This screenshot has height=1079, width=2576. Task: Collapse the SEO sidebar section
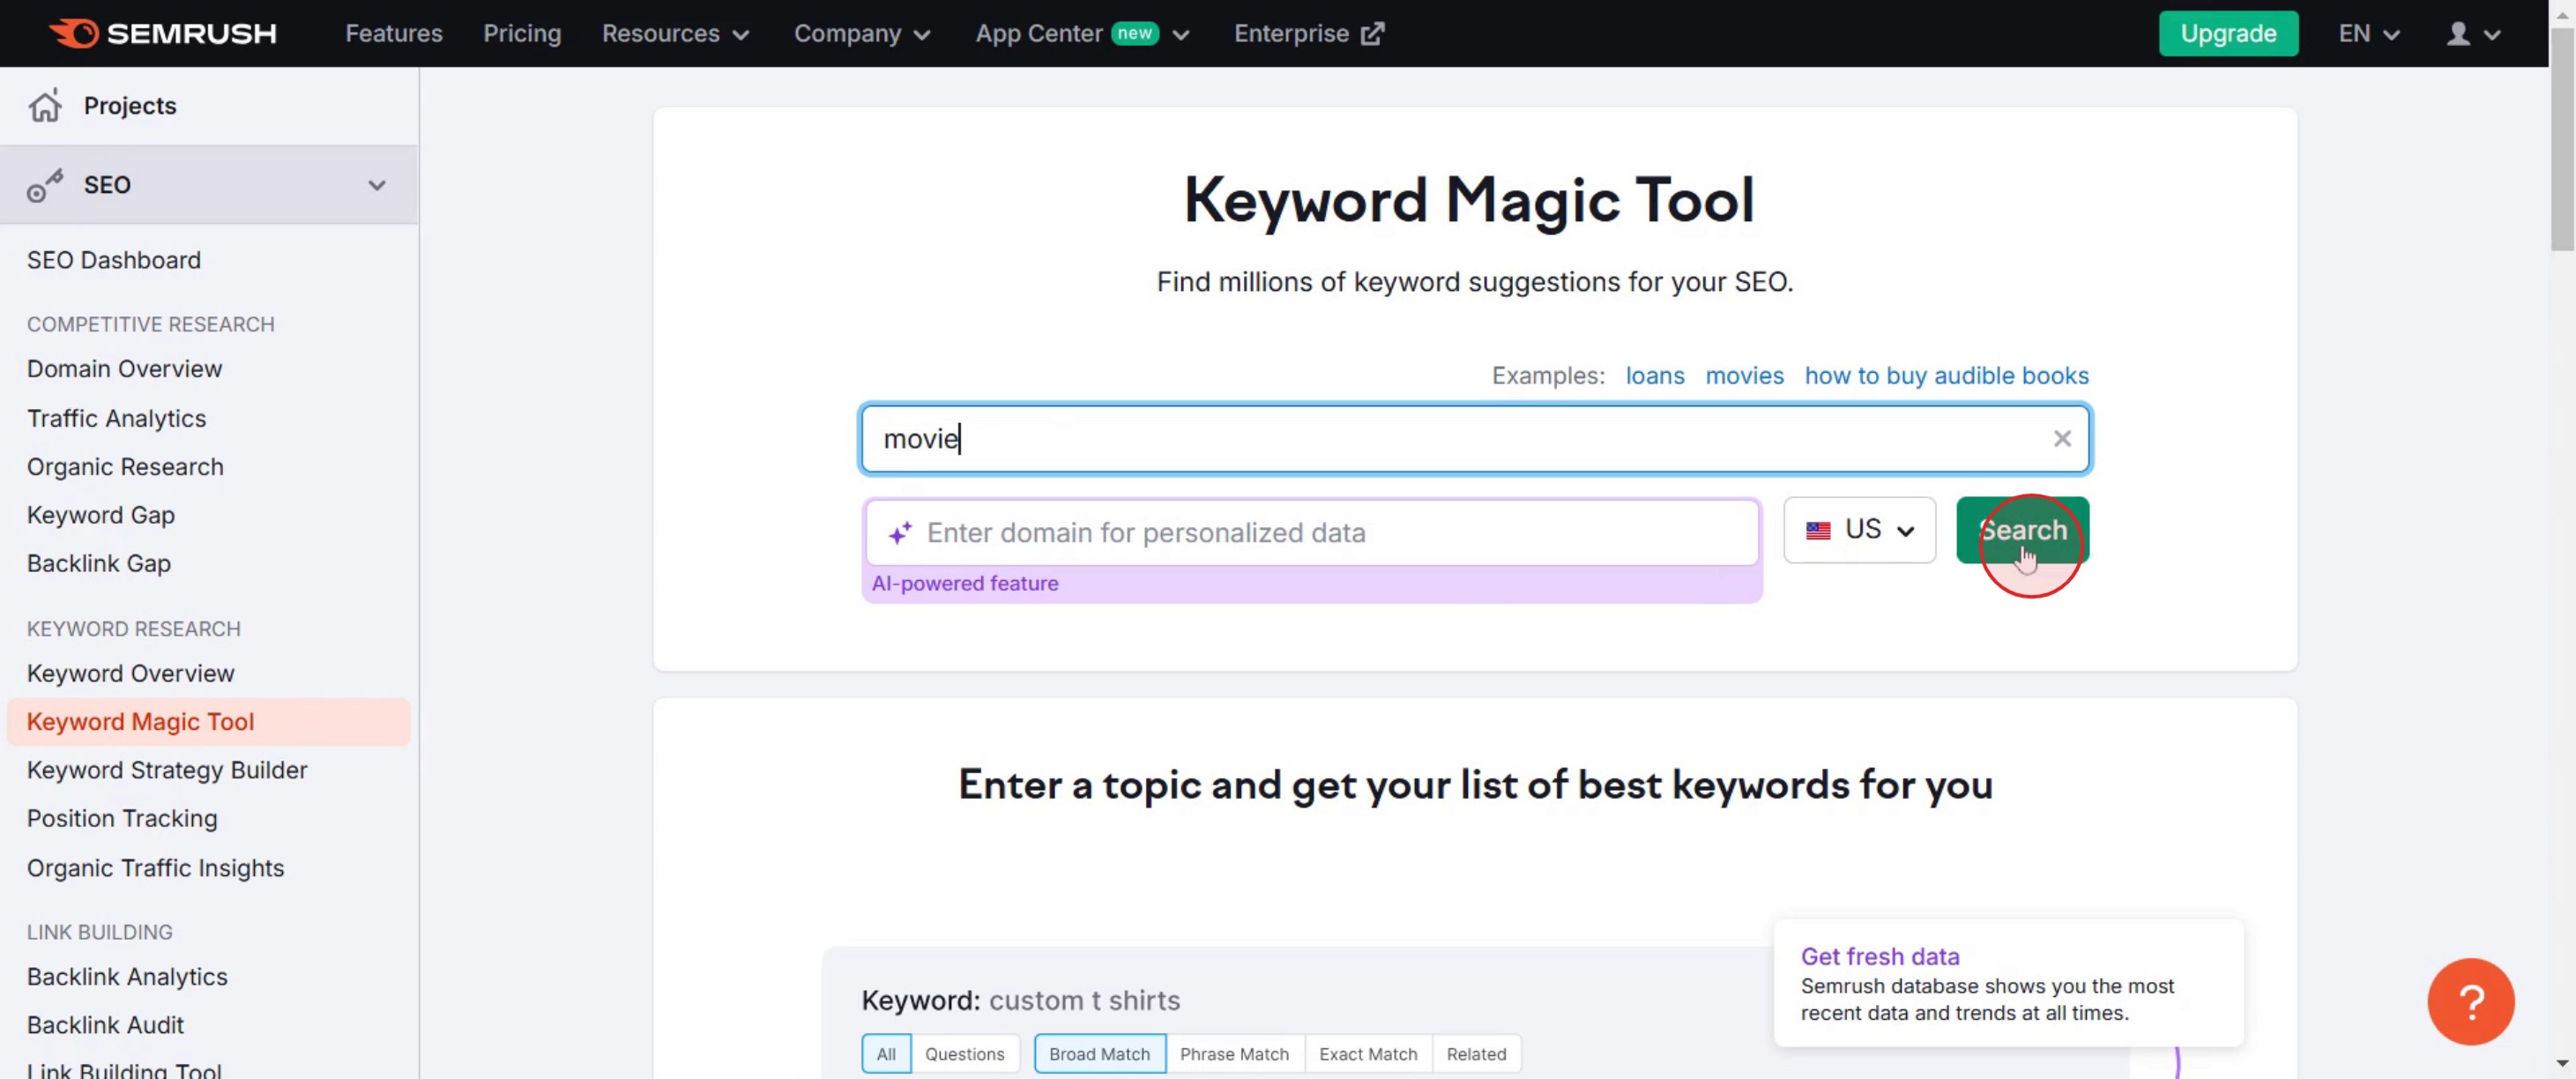pos(376,185)
